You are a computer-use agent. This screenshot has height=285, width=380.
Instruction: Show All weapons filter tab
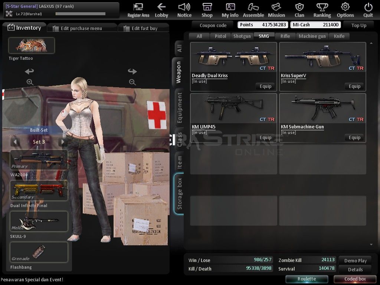(x=199, y=36)
